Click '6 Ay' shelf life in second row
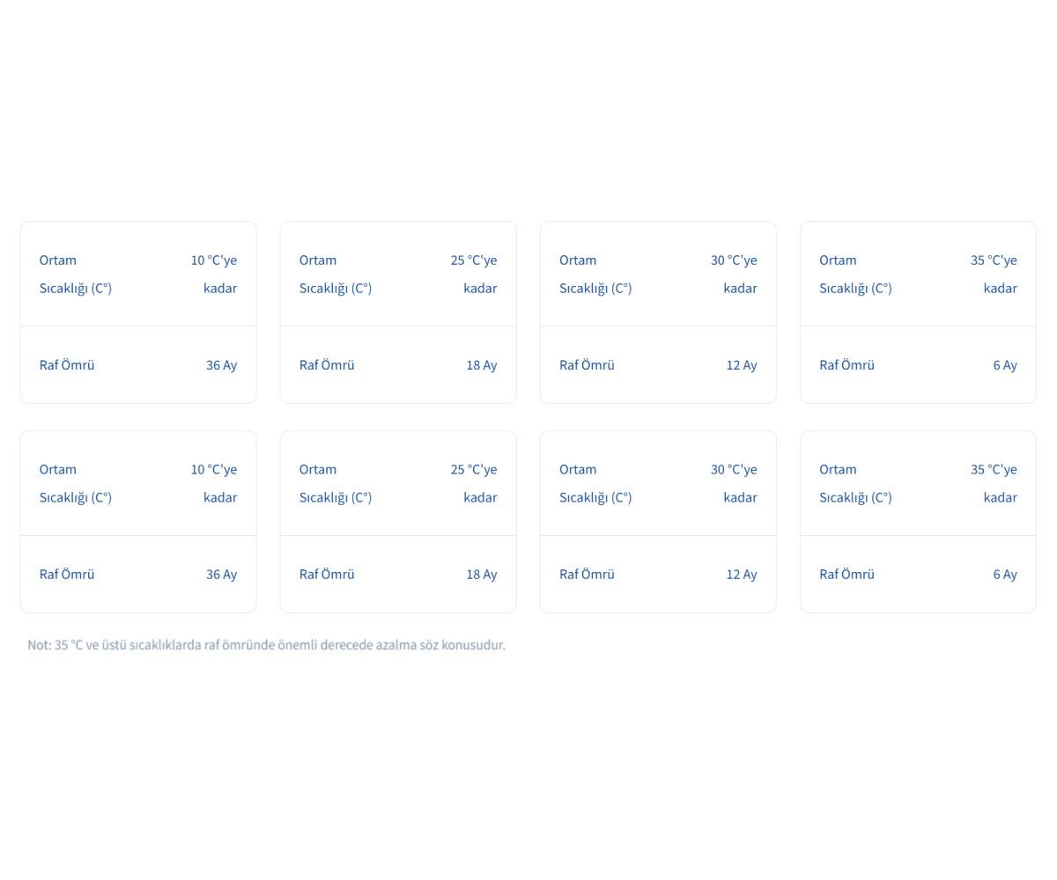The image size is (1057, 880). (1004, 575)
